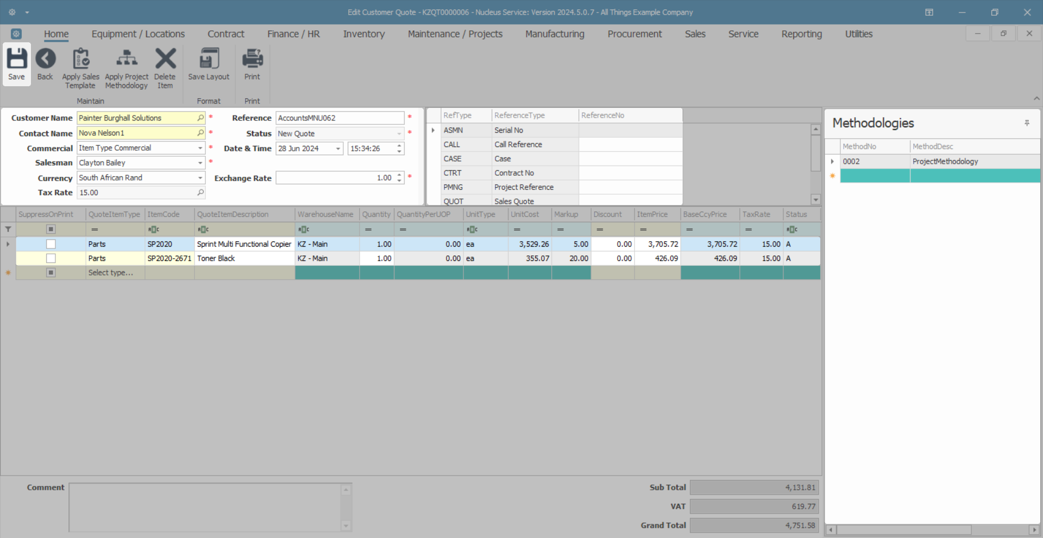Set UnitCost filter condition operator
The width and height of the screenshot is (1043, 538).
point(517,229)
